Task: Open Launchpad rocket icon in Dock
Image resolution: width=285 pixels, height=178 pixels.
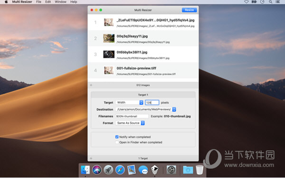Action: [108, 170]
